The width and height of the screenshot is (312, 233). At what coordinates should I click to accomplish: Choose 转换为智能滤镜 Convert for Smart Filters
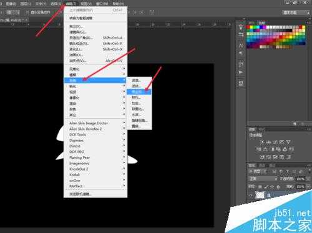point(95,18)
